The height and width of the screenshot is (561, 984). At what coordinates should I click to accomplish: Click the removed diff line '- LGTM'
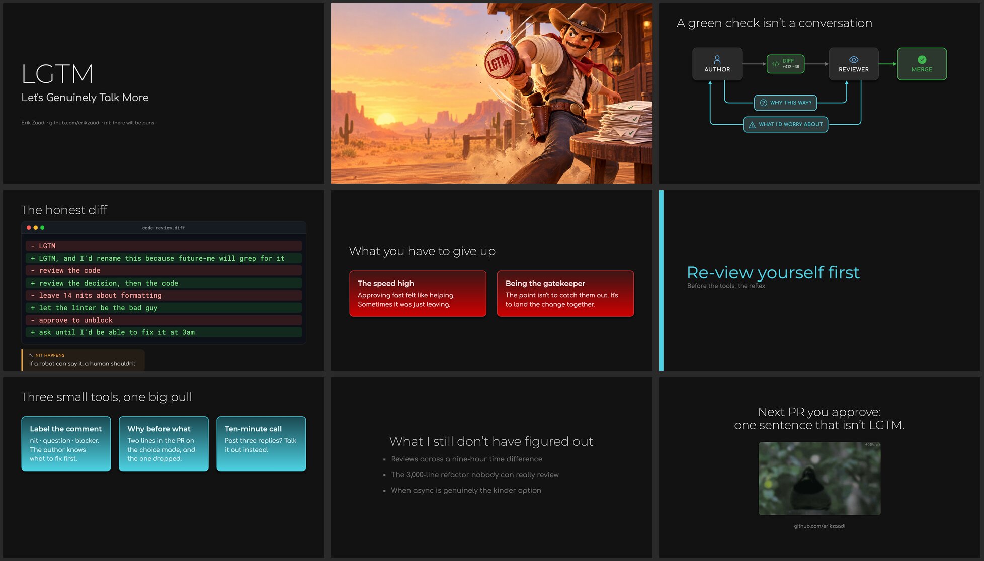click(x=163, y=246)
